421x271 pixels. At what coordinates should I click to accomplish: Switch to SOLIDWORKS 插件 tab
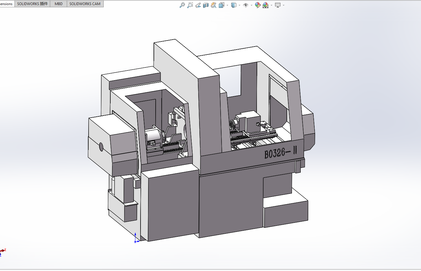32,4
